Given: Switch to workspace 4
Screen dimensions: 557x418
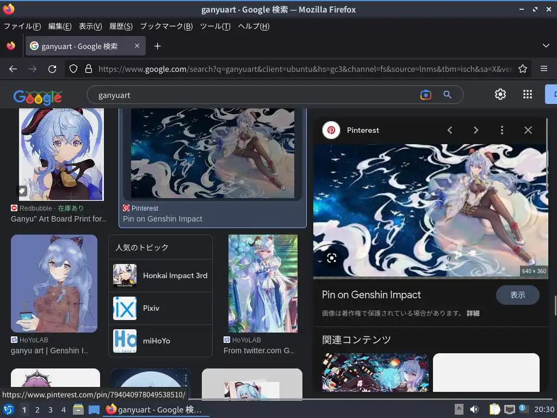Looking at the screenshot, I should pyautogui.click(x=63, y=410).
